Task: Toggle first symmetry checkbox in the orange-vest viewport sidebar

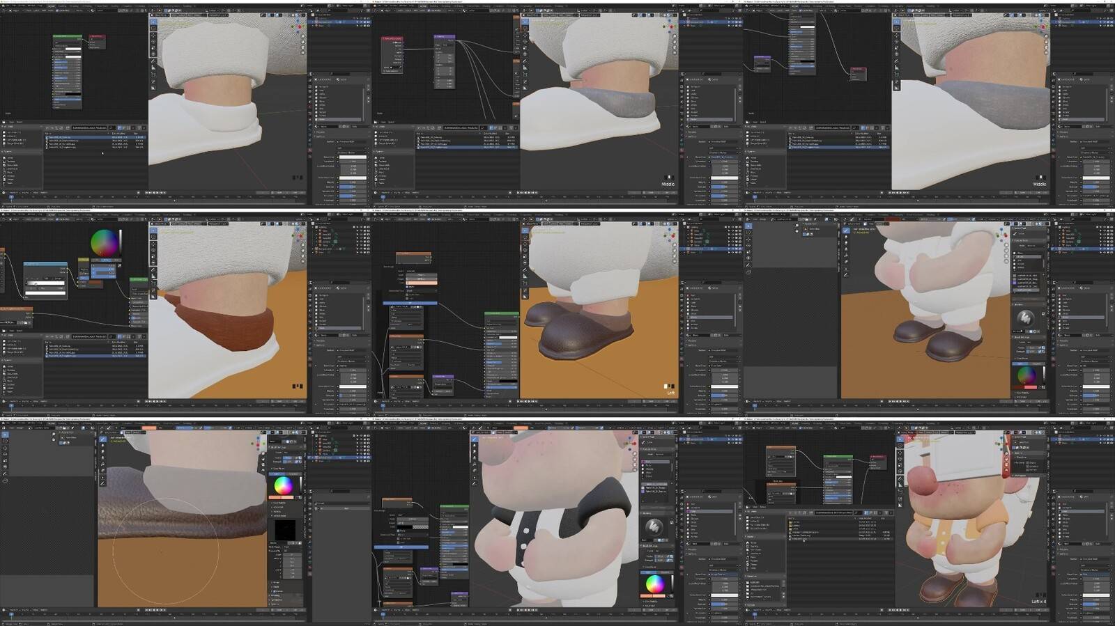Action: point(1026,462)
